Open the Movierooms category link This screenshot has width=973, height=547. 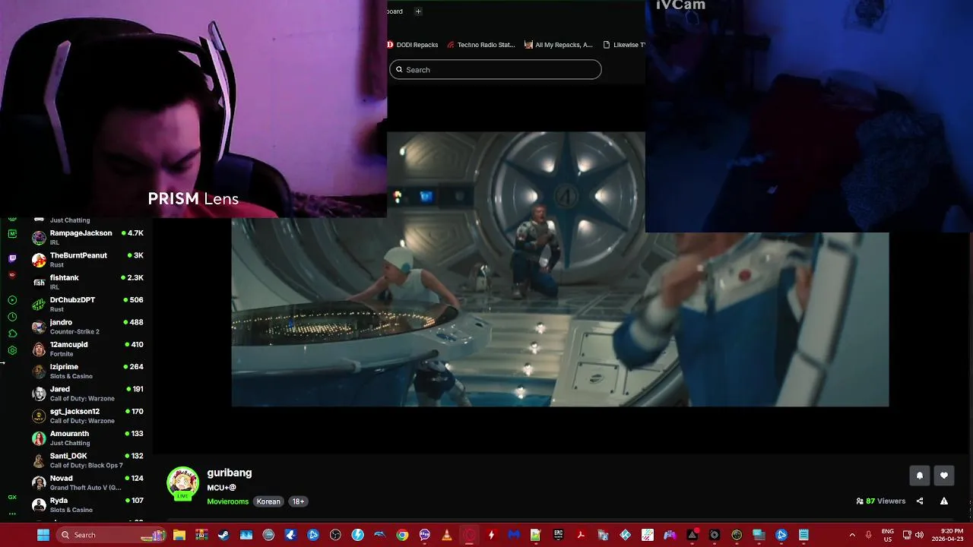tap(228, 501)
